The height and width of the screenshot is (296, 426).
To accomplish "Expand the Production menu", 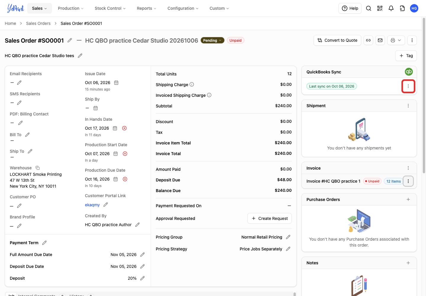I will click(71, 8).
